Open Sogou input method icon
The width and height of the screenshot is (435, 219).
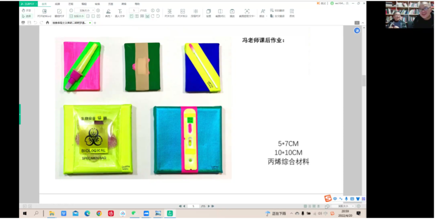point(328,198)
